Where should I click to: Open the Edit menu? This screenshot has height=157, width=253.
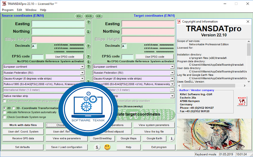[x=19, y=10]
